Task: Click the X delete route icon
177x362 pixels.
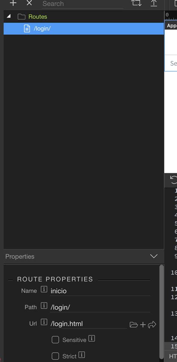Action: tap(29, 3)
